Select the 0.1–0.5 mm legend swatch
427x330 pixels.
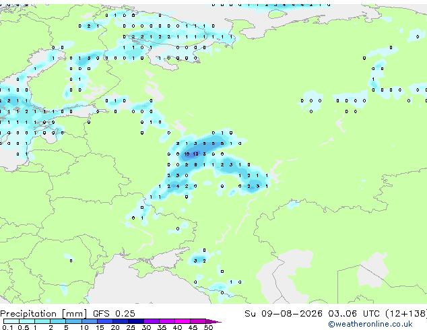coord(11,321)
